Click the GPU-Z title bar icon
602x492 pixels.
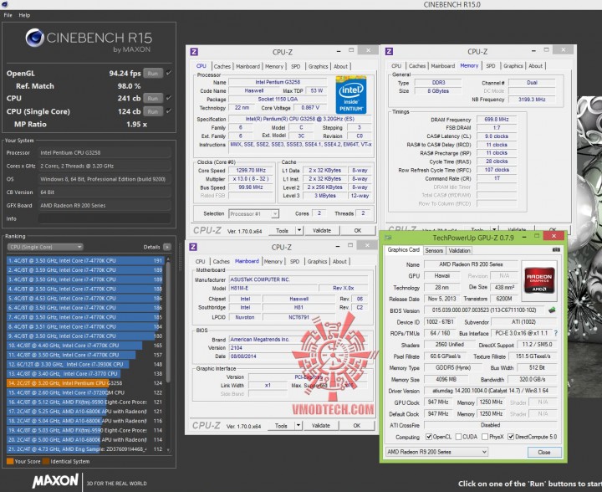(x=388, y=238)
